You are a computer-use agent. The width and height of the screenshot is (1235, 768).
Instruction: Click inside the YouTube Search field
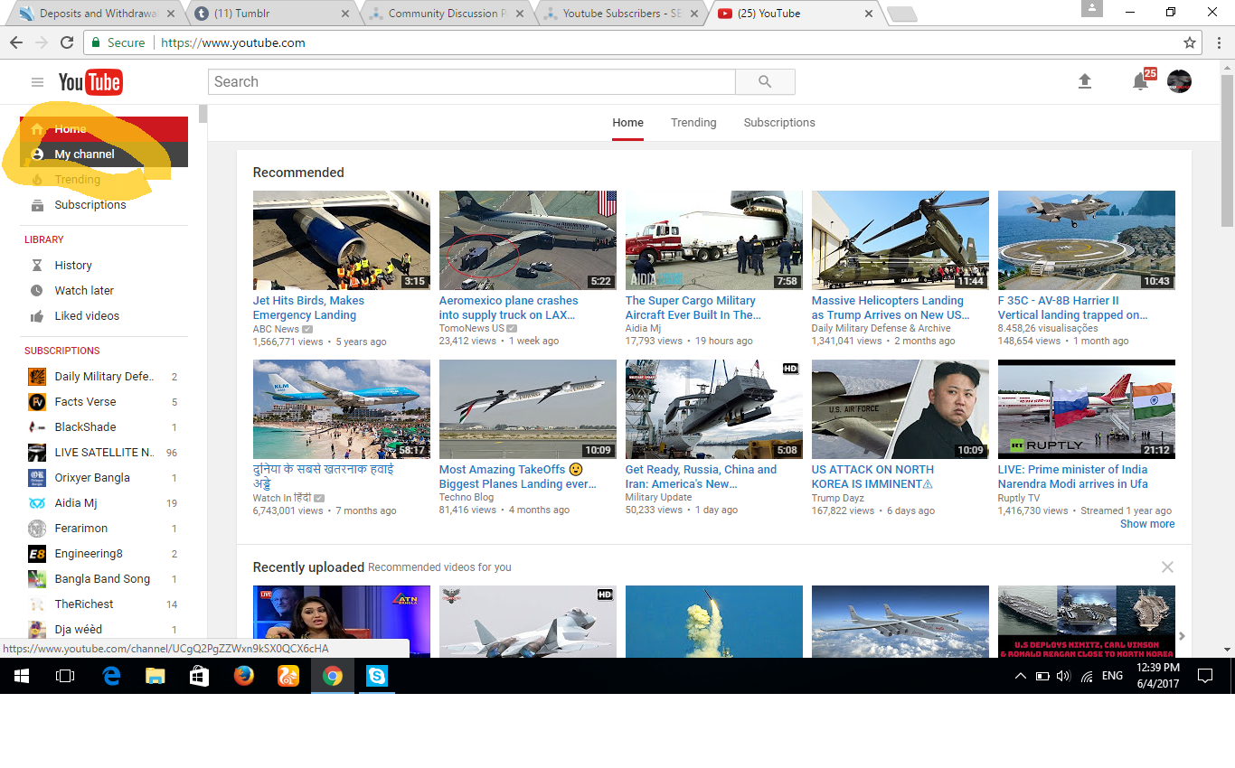pos(472,81)
